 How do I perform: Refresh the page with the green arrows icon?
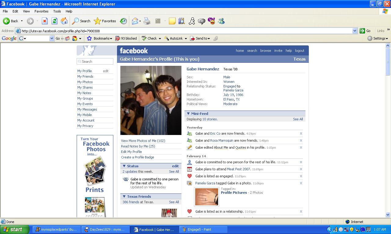tap(54, 21)
